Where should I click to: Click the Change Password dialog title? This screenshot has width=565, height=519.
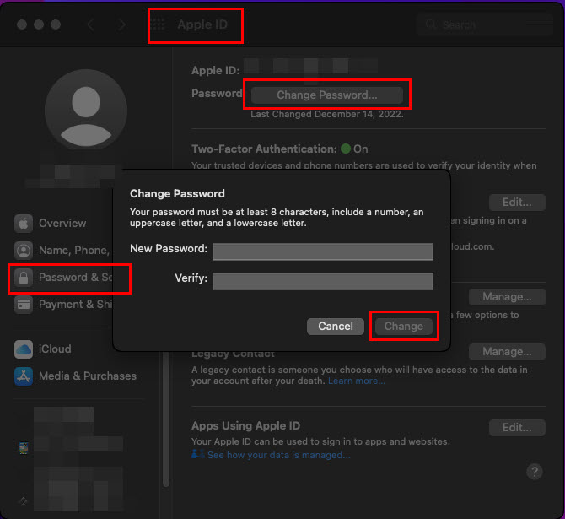coord(177,194)
